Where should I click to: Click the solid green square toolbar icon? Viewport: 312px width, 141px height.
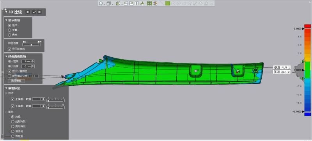[x=168, y=4]
